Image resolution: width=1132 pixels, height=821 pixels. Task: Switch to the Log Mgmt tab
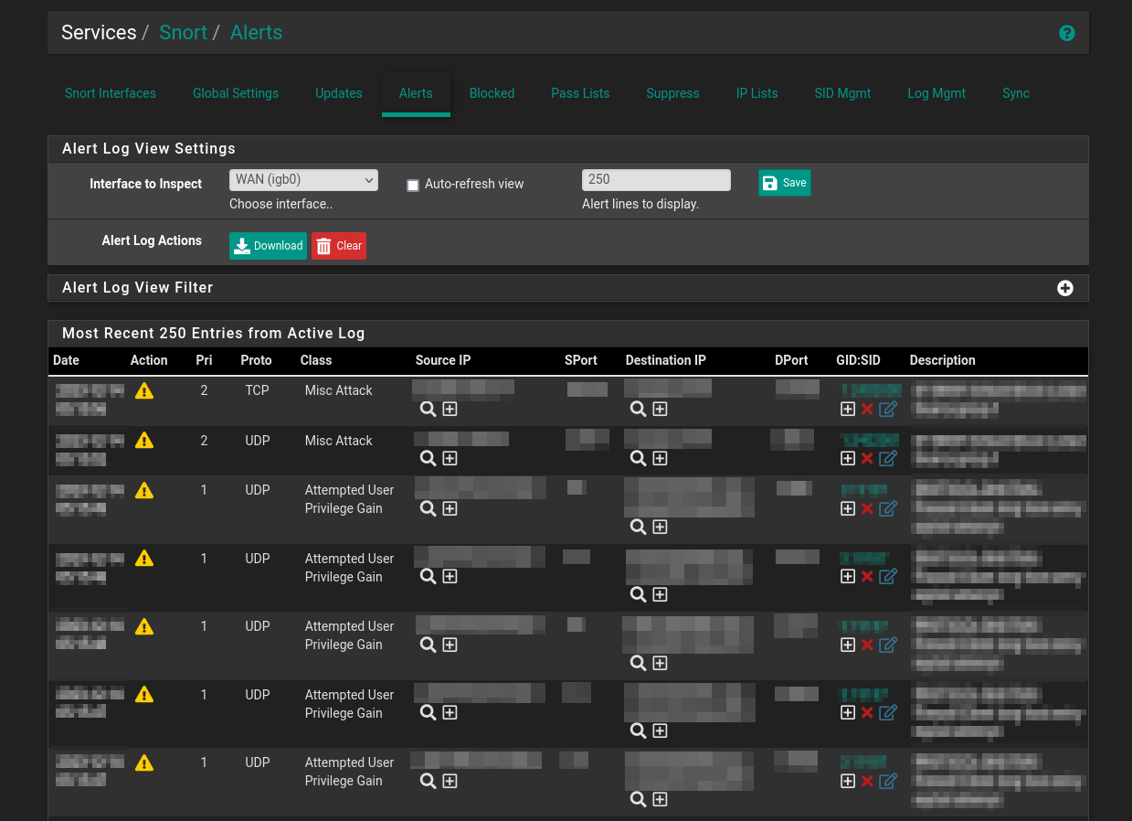[936, 93]
